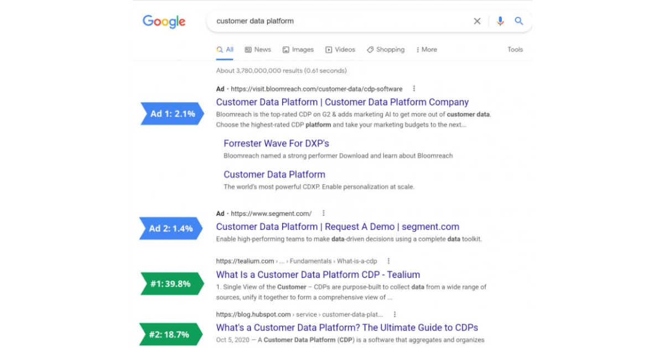Open options dots for Tealium result
Screen dimensions: 664x348
(388, 261)
